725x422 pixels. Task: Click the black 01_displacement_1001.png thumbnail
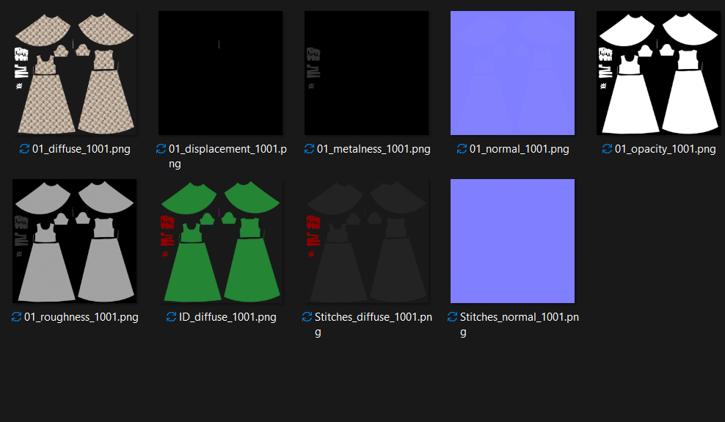pos(221,73)
